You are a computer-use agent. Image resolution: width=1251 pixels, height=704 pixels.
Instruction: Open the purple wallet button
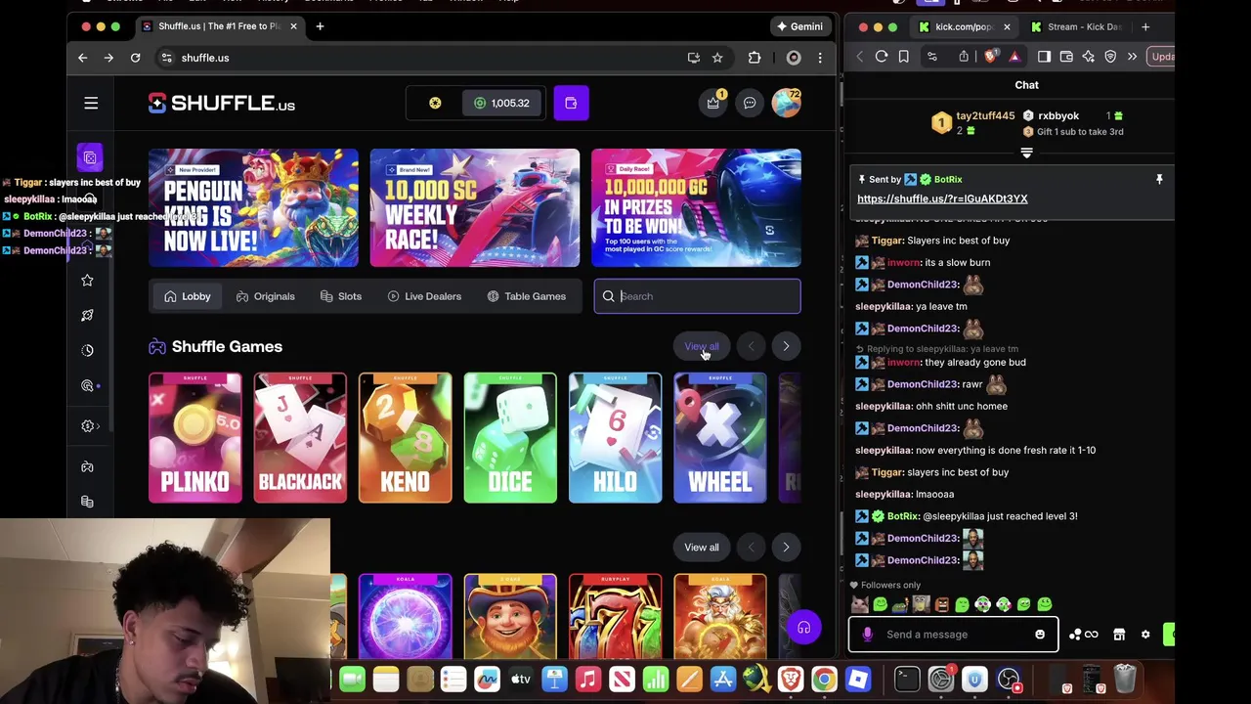click(571, 103)
